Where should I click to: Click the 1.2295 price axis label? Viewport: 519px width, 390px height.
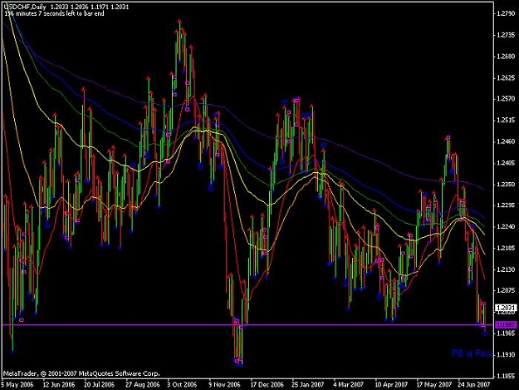click(x=506, y=205)
